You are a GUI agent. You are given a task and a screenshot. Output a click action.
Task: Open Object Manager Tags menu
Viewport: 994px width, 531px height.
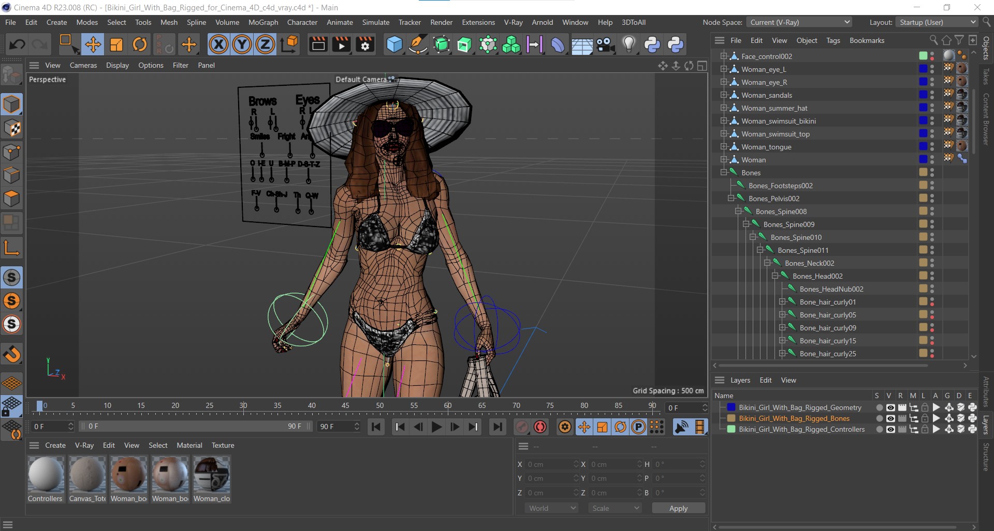click(833, 40)
